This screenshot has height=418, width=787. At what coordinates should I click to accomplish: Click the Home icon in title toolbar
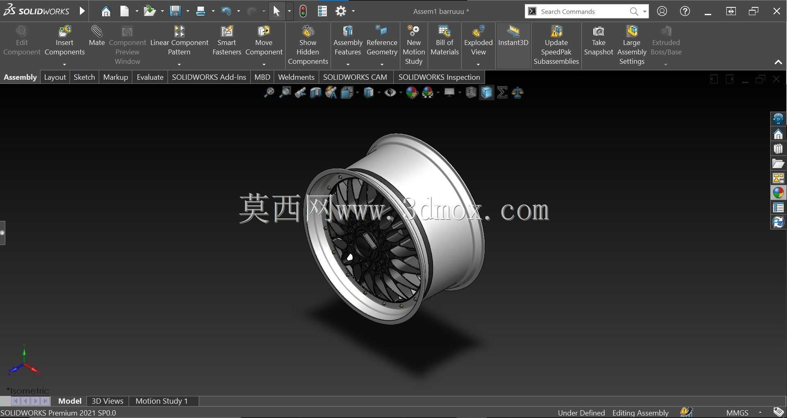point(106,11)
